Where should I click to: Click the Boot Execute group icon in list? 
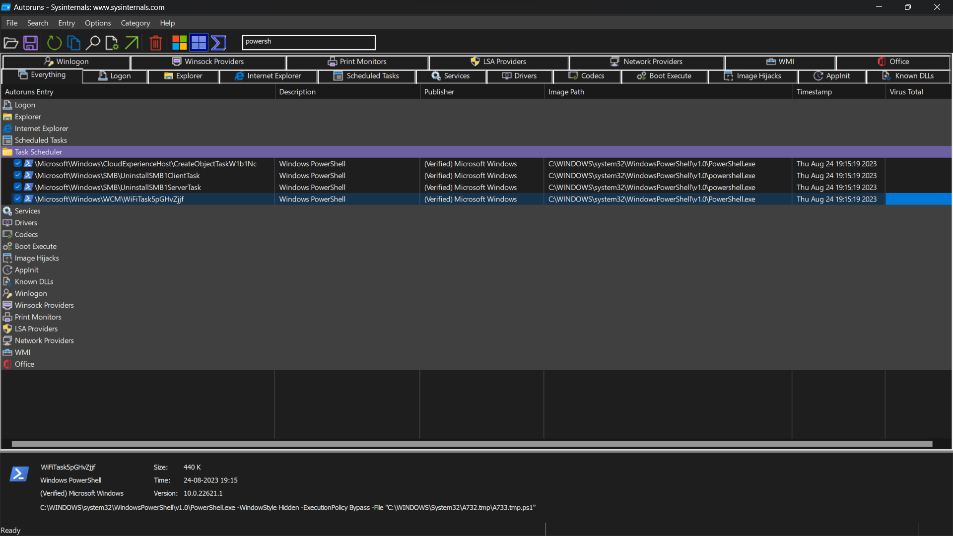pos(7,246)
